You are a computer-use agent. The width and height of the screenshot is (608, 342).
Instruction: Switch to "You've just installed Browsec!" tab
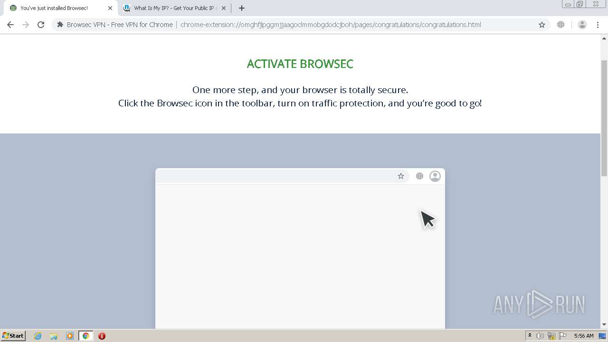coord(59,8)
